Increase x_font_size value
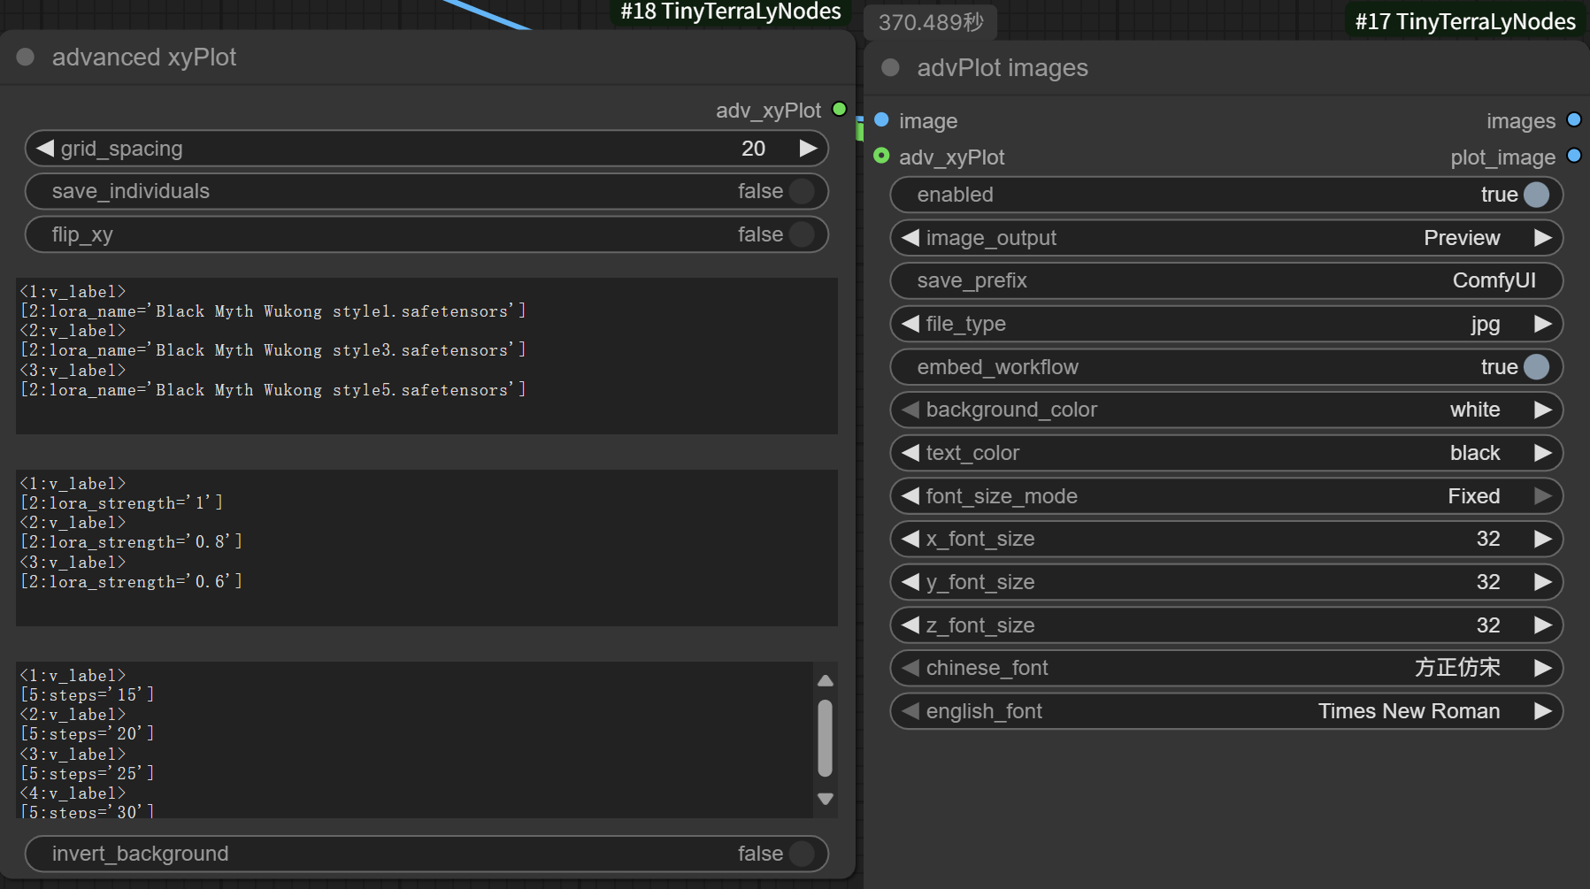Image resolution: width=1590 pixels, height=889 pixels. (x=1543, y=539)
